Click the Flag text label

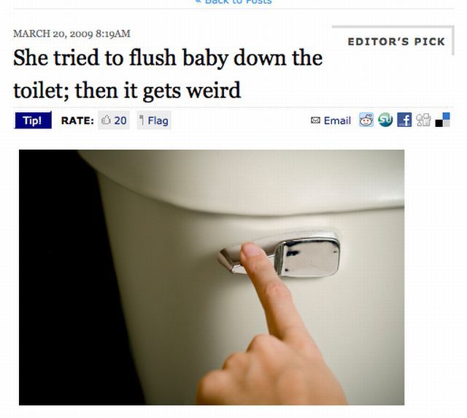158,120
